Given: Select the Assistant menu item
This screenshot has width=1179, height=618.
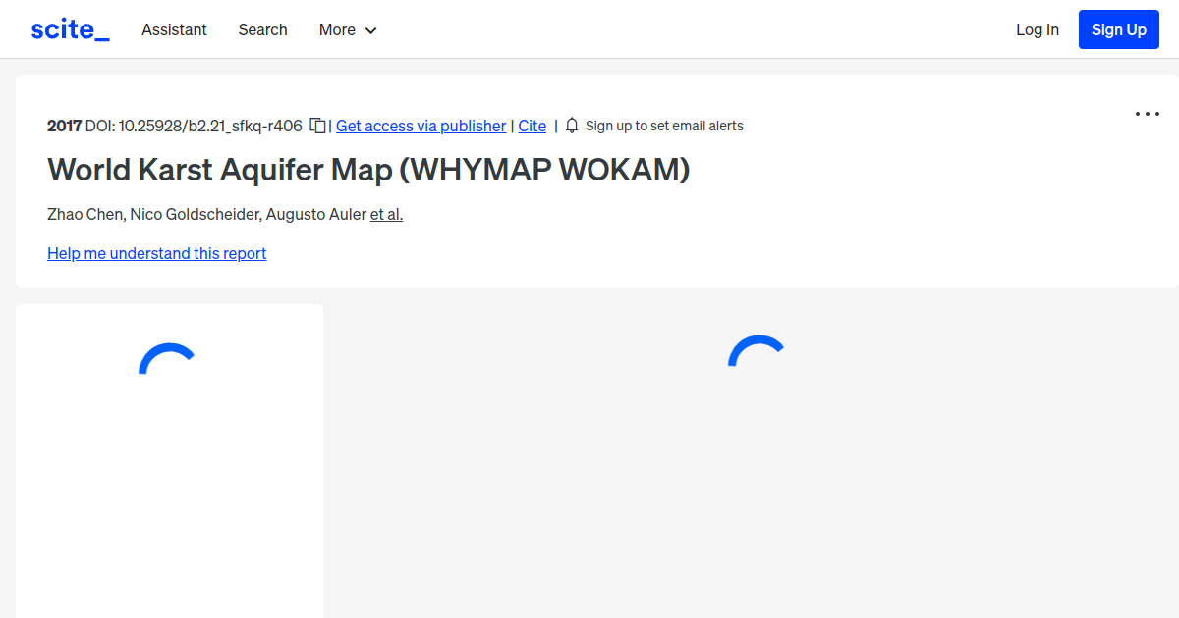Looking at the screenshot, I should coord(174,29).
